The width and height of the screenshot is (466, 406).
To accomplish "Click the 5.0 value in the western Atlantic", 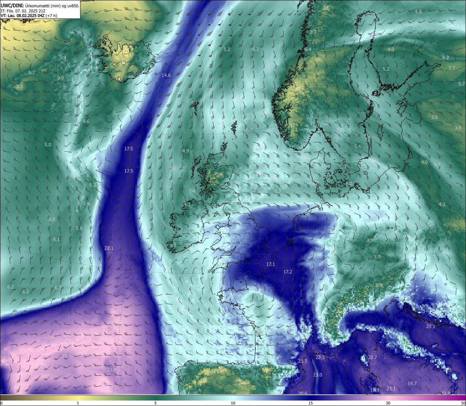I will click(48, 145).
